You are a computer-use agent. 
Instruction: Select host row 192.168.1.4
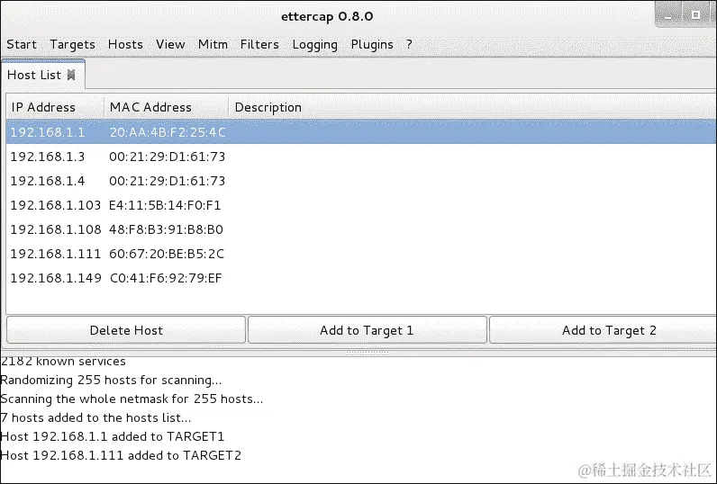(x=361, y=181)
